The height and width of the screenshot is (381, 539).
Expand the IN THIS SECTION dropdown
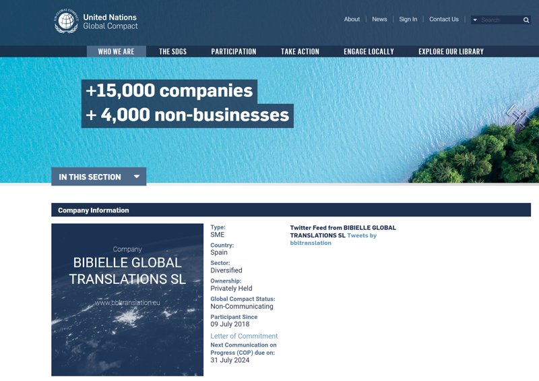point(98,177)
